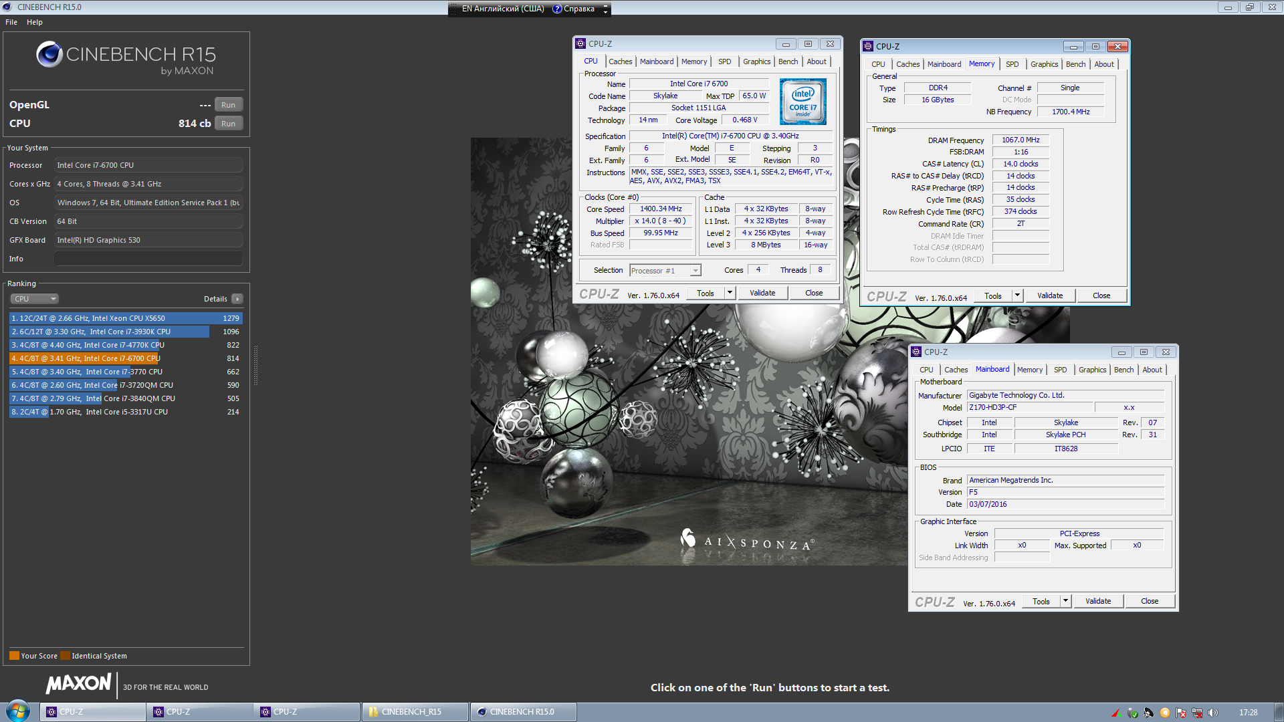Switch to CINEBENCH R15.0 taskbar button
1284x722 pixels.
pyautogui.click(x=523, y=712)
